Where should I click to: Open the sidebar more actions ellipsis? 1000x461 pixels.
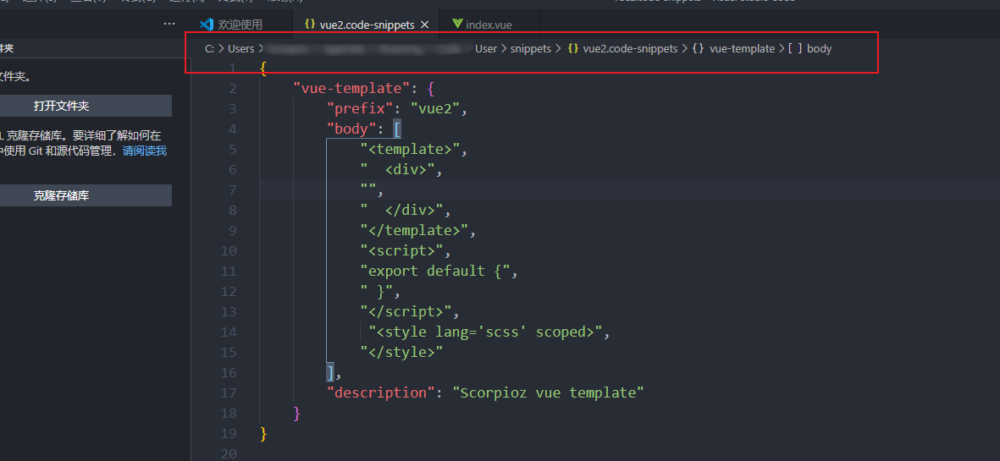pyautogui.click(x=169, y=24)
